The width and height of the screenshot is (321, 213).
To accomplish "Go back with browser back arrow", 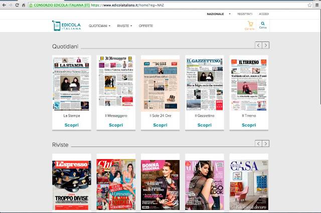I will 4,4.
